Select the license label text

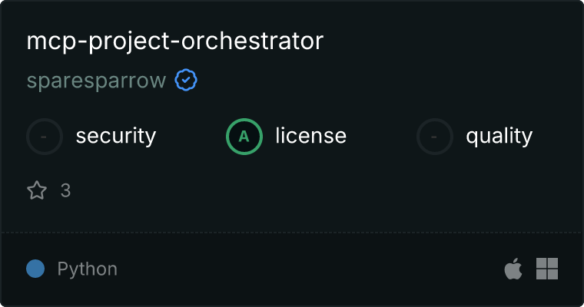(x=311, y=135)
